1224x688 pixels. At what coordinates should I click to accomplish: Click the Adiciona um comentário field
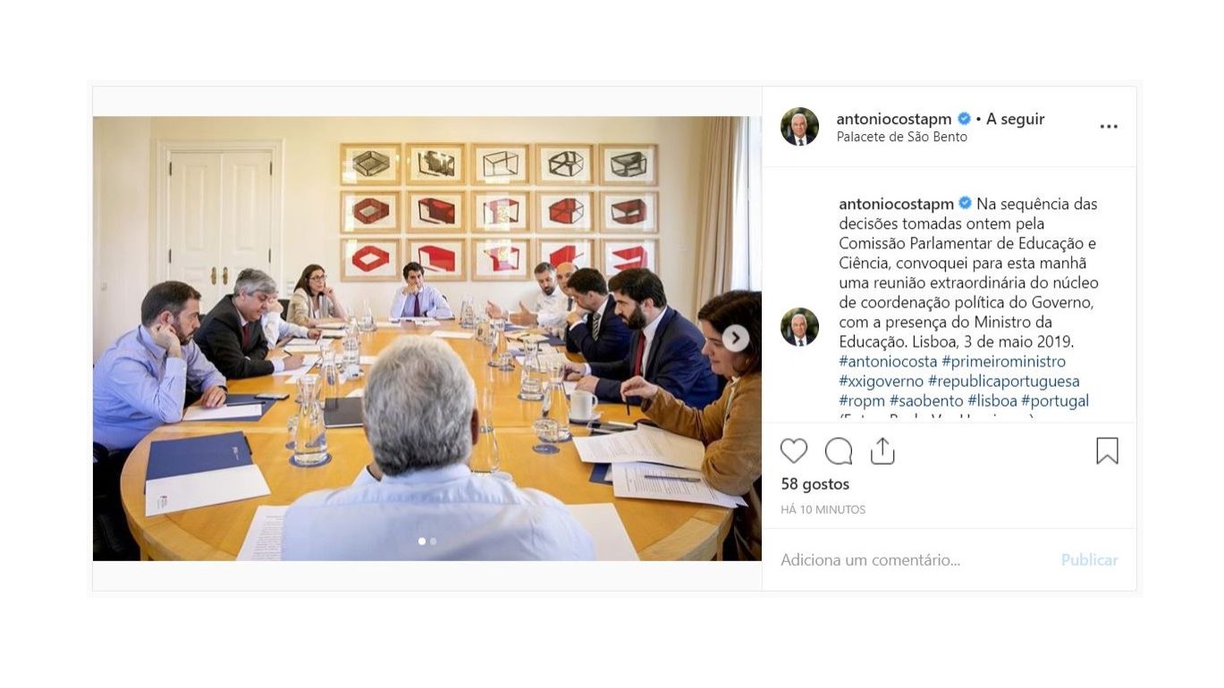click(x=912, y=560)
